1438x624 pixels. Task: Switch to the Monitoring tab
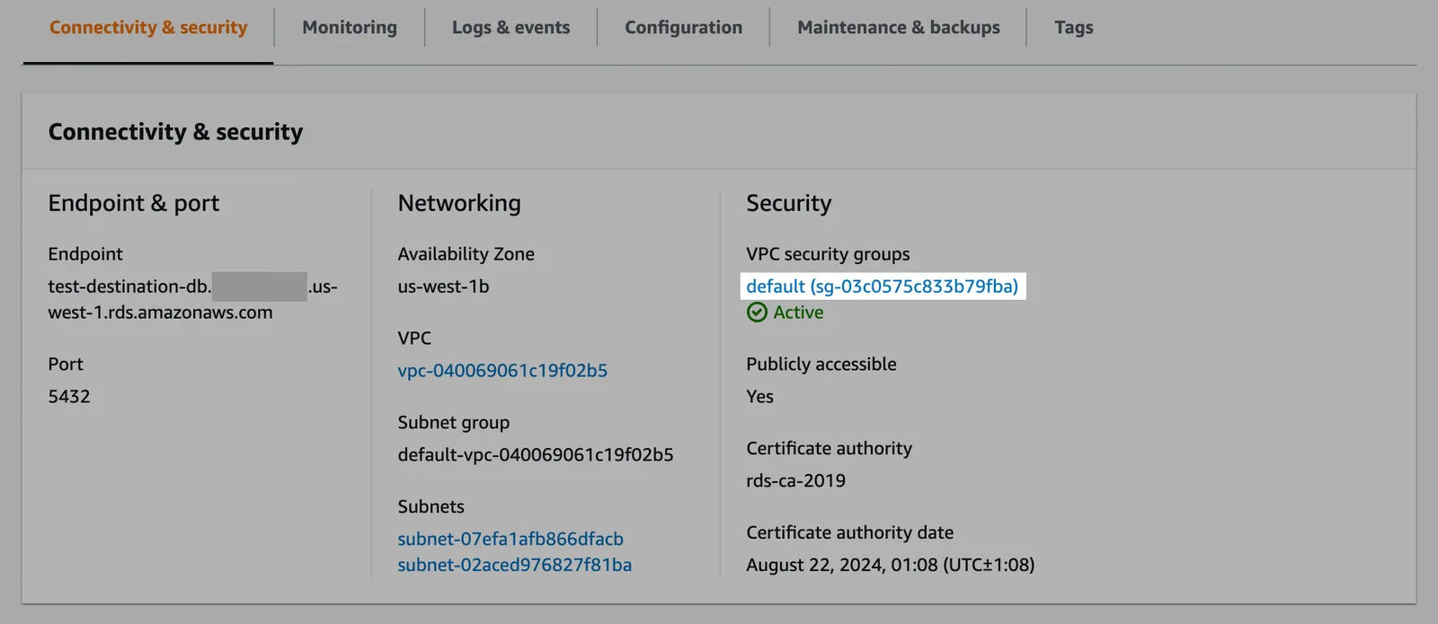[350, 28]
